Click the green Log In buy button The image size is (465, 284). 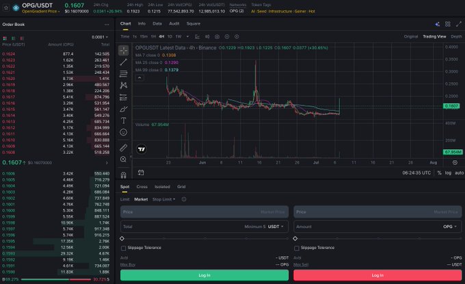pyautogui.click(x=204, y=275)
